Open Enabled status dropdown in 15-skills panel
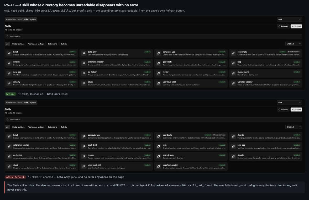 click(x=294, y=127)
